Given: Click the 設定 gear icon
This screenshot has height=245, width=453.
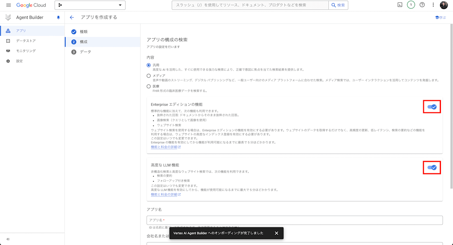Looking at the screenshot, I should point(8,61).
